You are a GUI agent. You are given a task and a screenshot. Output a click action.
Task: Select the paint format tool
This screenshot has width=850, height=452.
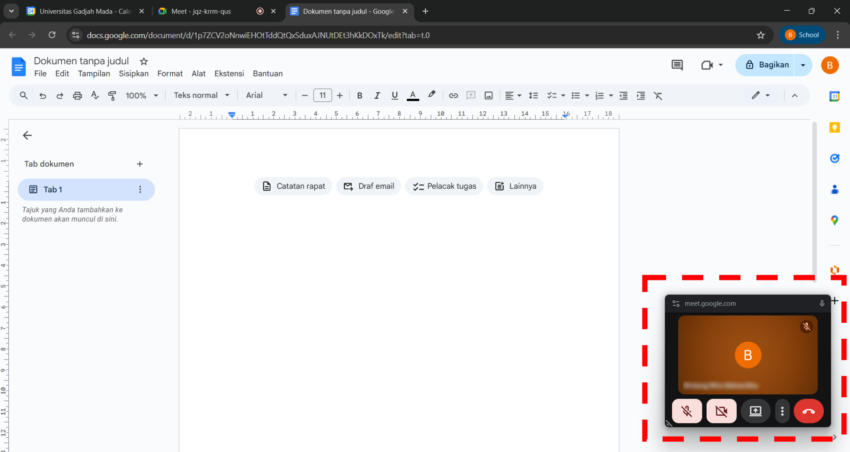click(x=112, y=96)
